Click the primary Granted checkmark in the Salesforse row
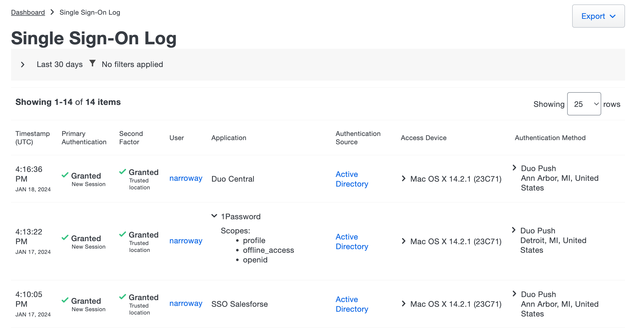The image size is (630, 330). point(65,300)
